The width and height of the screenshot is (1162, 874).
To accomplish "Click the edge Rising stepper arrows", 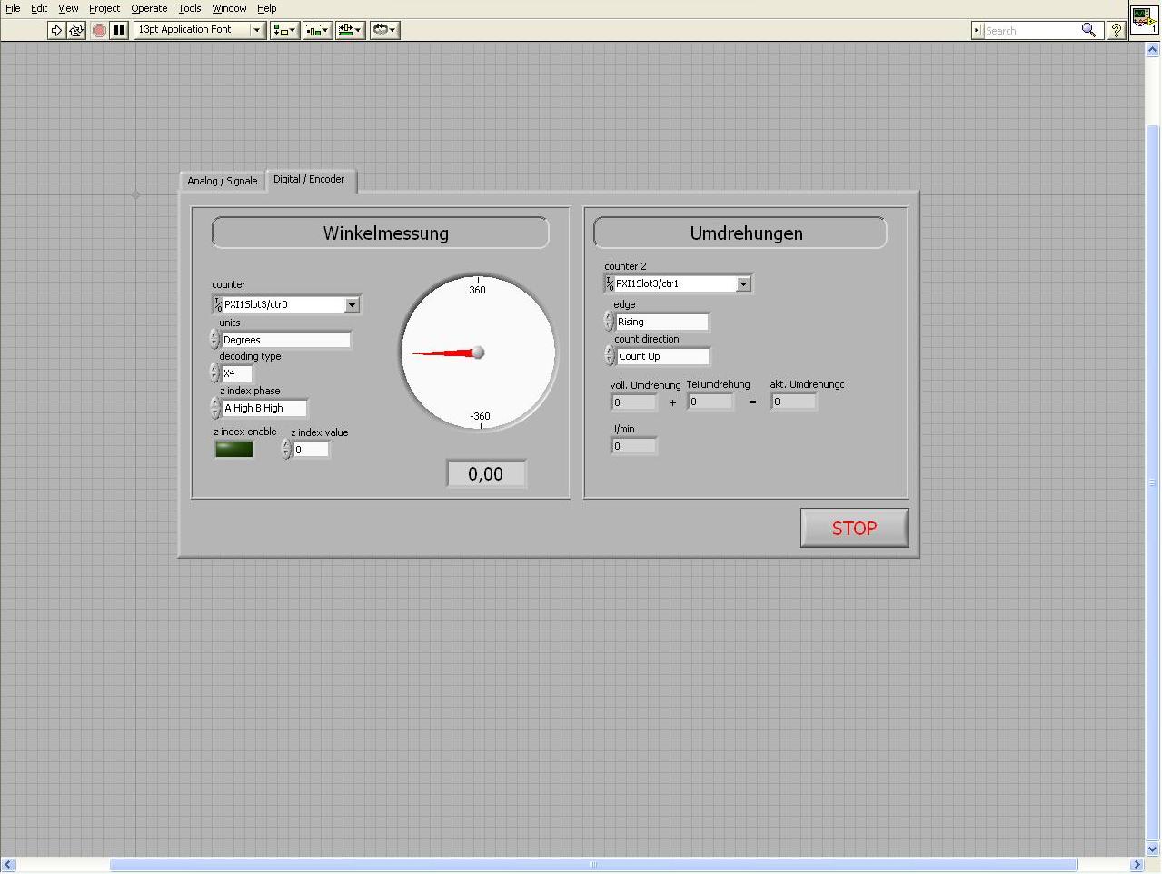I will click(609, 321).
